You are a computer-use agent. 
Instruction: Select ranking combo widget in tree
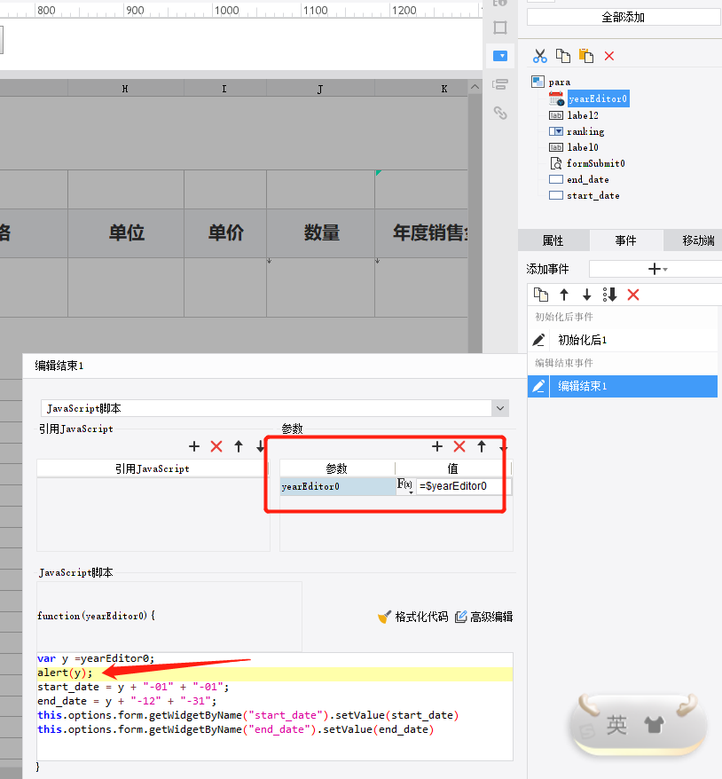tap(585, 131)
